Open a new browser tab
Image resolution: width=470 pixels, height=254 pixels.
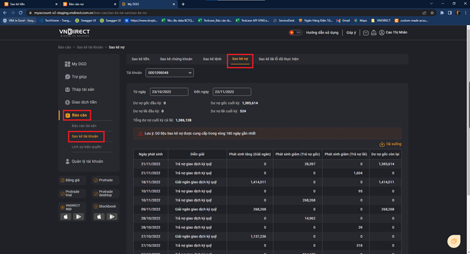183,4
